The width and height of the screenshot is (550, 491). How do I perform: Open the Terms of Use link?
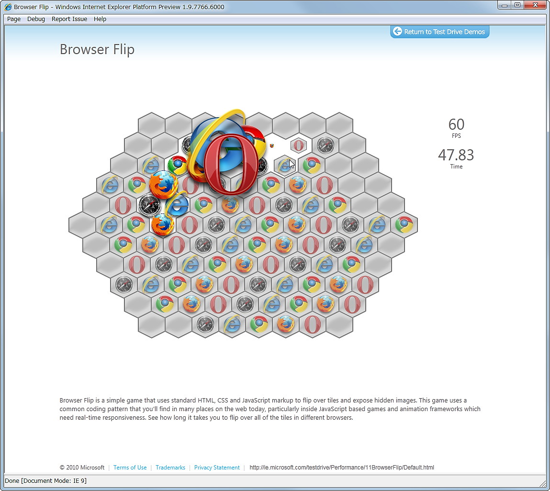point(130,468)
